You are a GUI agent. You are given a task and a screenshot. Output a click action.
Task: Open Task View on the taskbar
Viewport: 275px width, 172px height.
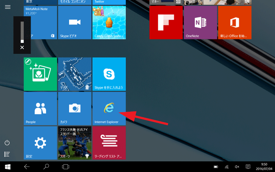[x=66, y=167]
